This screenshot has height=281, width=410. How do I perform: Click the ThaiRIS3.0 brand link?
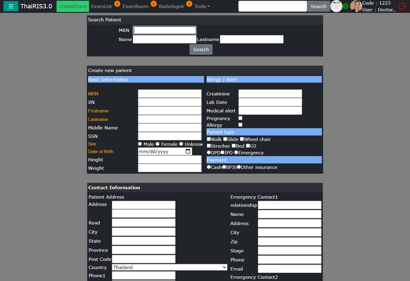[36, 7]
